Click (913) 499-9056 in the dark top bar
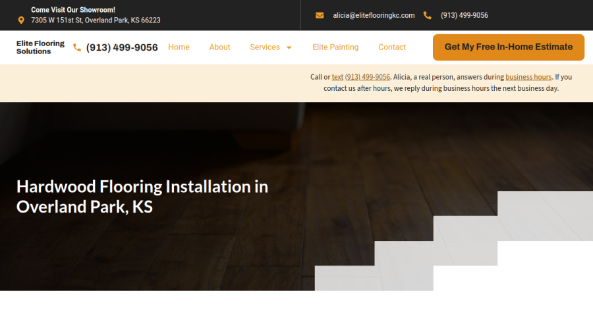Screen dimensions: 593x333 coord(465,16)
